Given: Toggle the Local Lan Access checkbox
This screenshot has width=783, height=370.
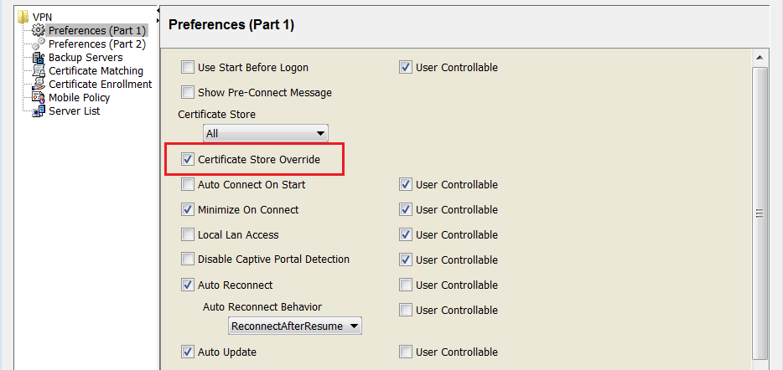Looking at the screenshot, I should [188, 234].
